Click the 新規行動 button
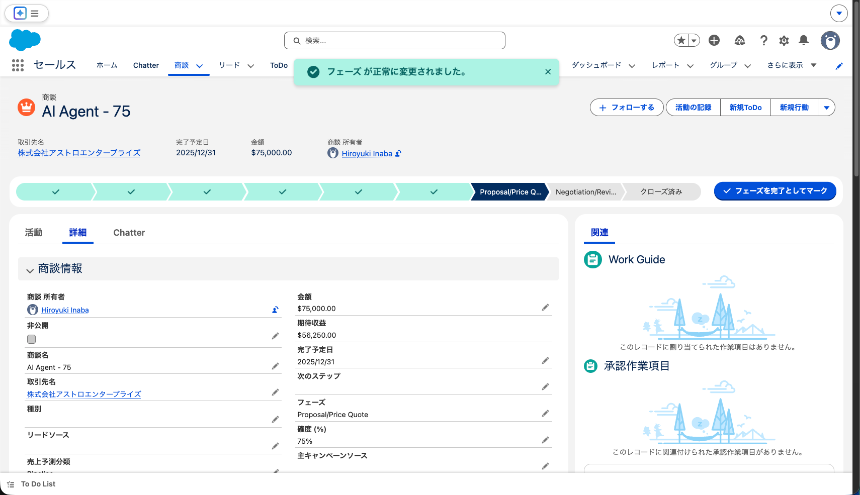The height and width of the screenshot is (495, 860). coord(794,108)
